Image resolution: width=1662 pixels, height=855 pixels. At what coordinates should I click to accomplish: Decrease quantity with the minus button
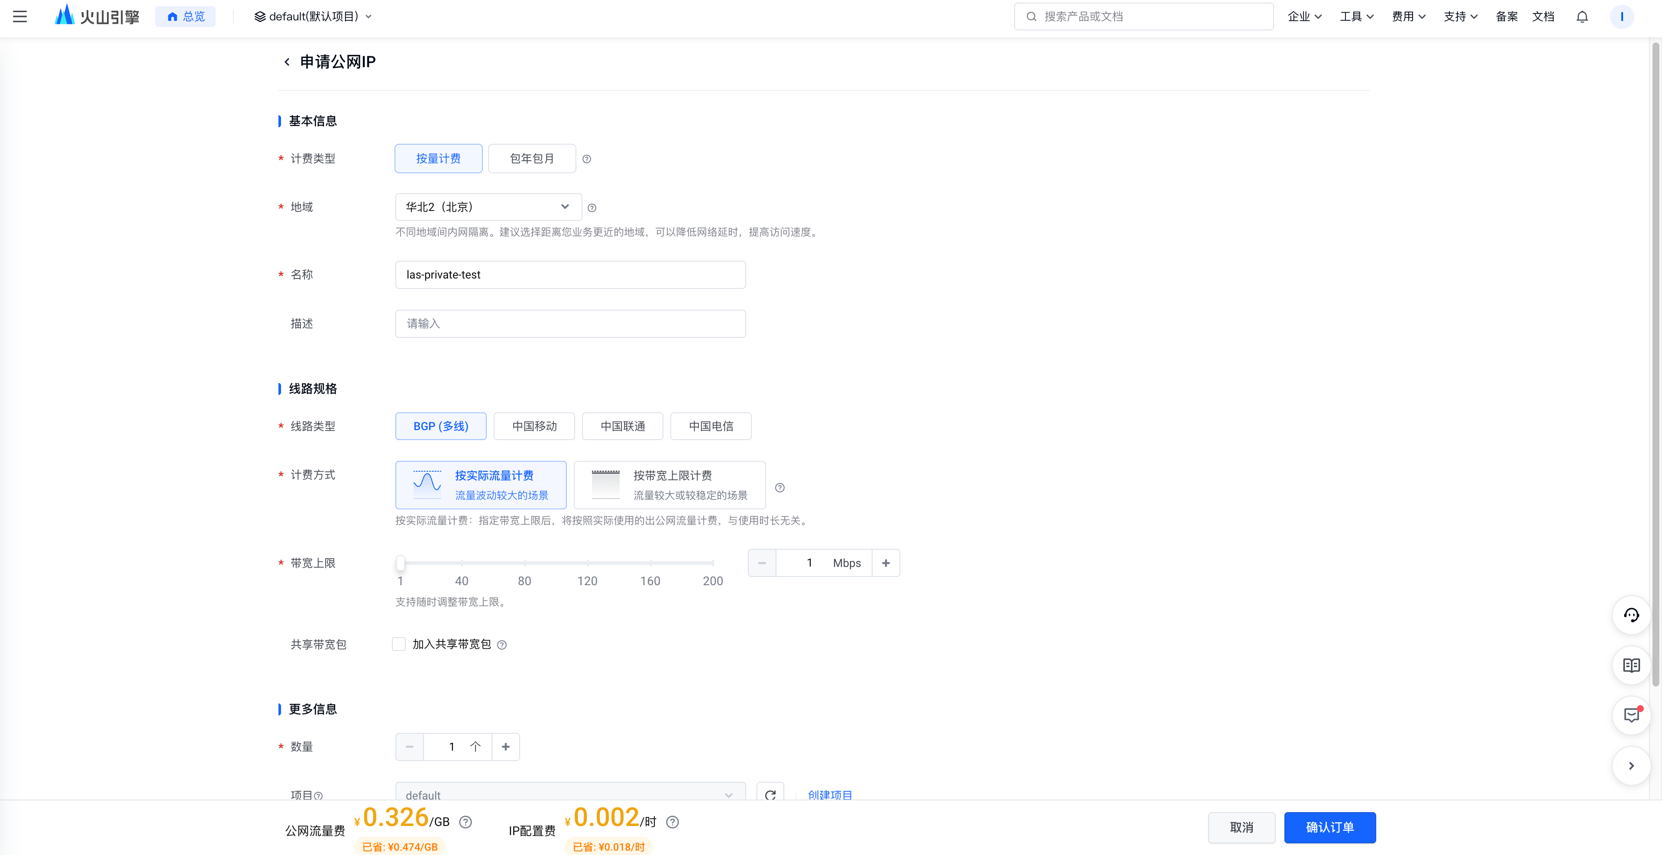(x=410, y=747)
